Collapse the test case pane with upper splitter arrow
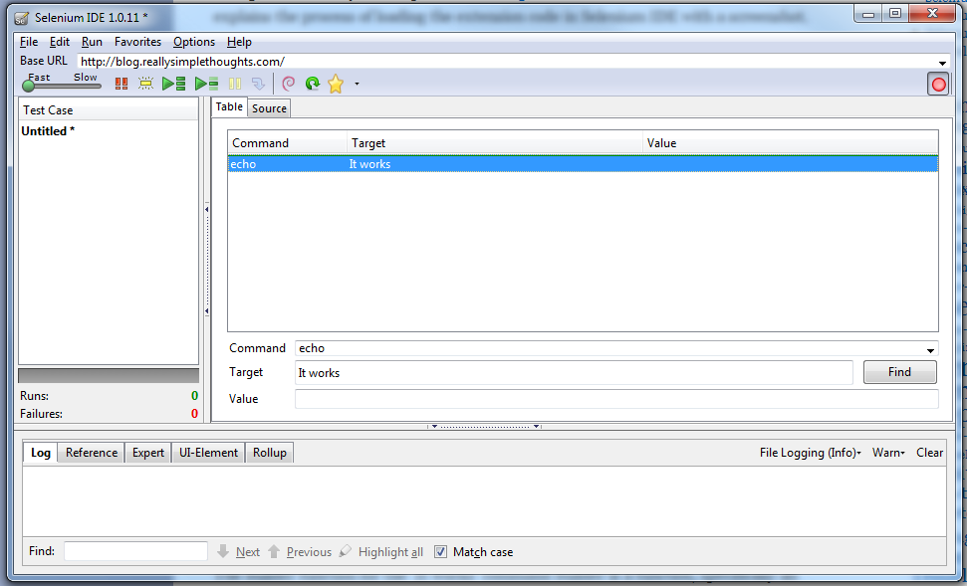Viewport: 967px width, 586px height. pyautogui.click(x=206, y=210)
